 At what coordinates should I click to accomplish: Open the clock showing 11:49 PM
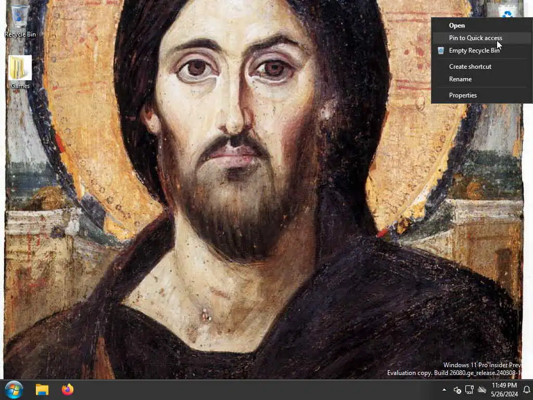(504, 390)
